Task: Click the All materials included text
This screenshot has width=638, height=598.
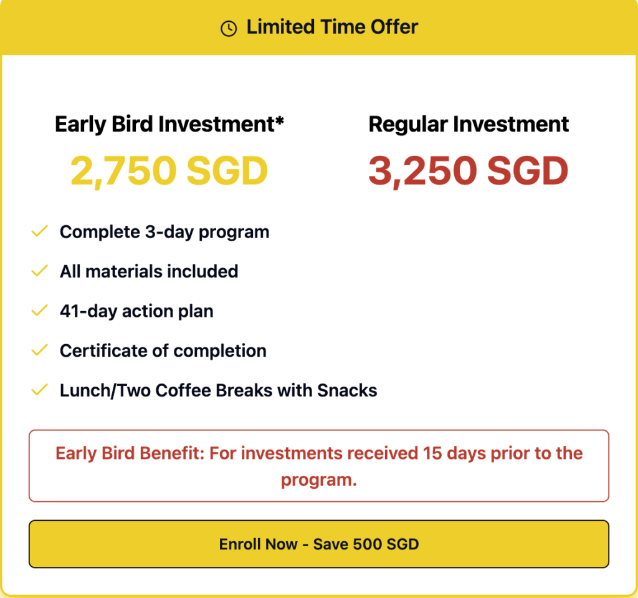Action: point(149,271)
